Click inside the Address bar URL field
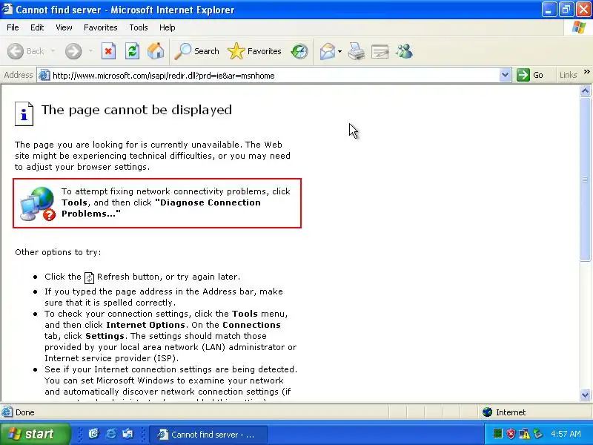The height and width of the screenshot is (445, 593). (x=274, y=76)
